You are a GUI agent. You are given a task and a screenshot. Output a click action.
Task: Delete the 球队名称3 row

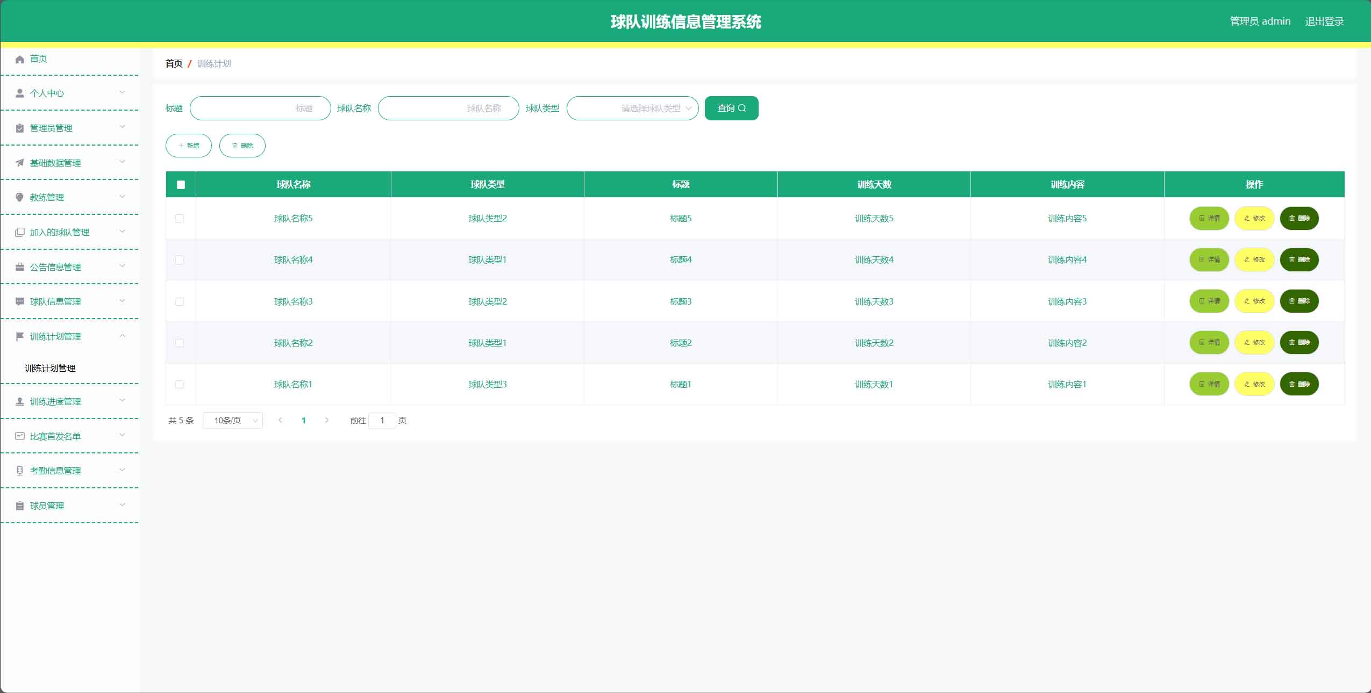1299,301
